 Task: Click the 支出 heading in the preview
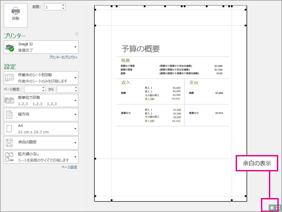click(193, 83)
